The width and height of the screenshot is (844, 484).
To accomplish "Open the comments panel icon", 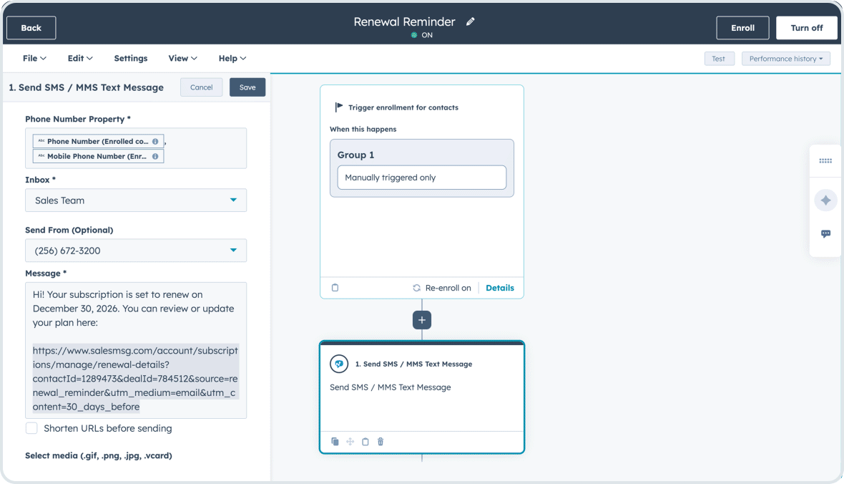I will 825,233.
